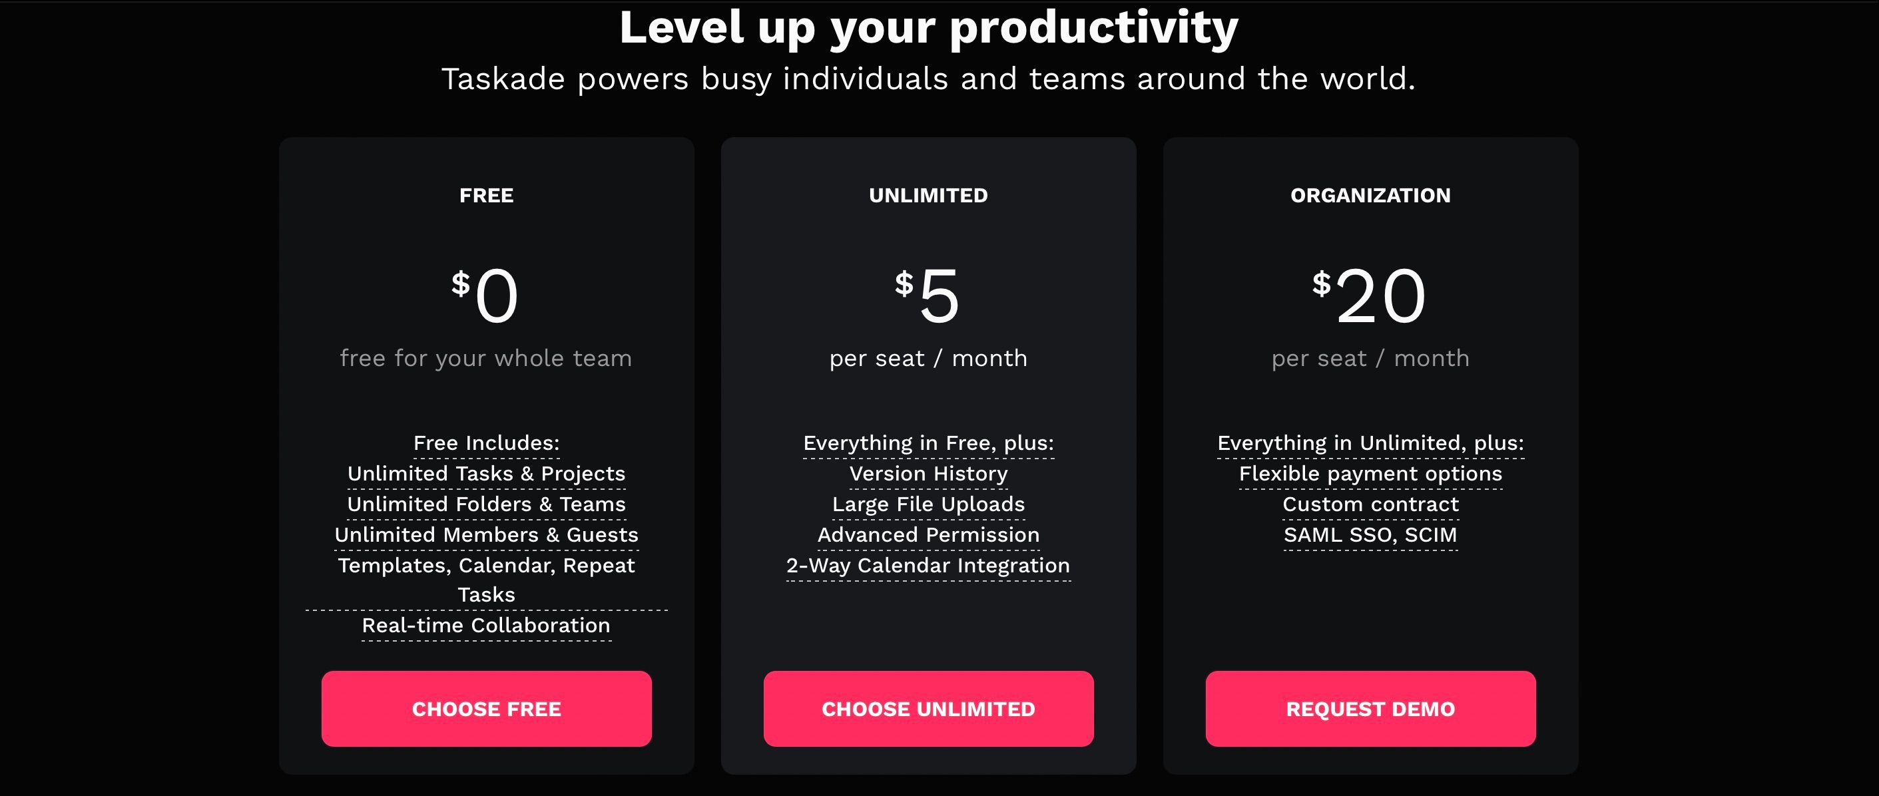Click the CHOOSE FREE button
Screen dimensions: 1879x796
coord(487,709)
